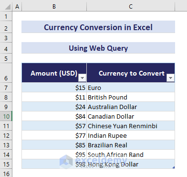Select the $77 amount cell

point(54,135)
